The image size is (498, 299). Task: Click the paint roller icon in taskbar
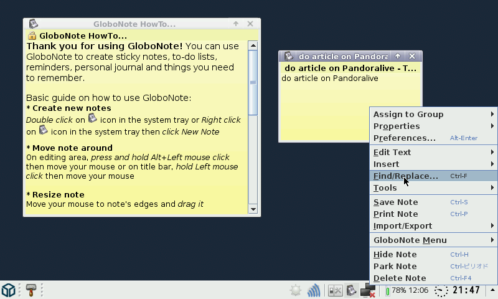pyautogui.click(x=31, y=290)
